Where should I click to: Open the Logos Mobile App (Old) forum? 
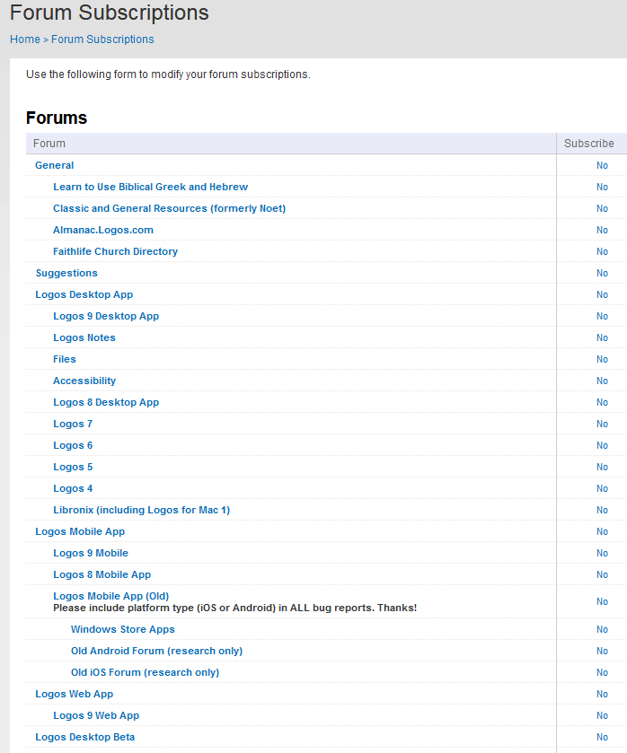click(x=111, y=596)
